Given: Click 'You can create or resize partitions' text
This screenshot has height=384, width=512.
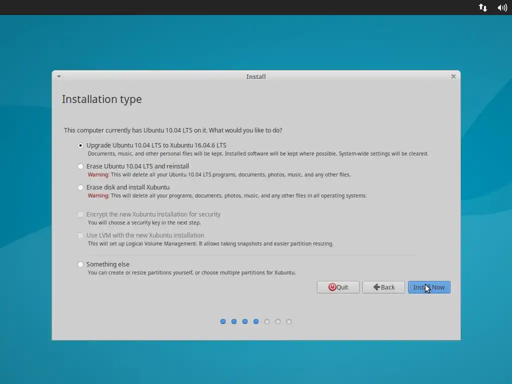Looking at the screenshot, I should pyautogui.click(x=191, y=272).
